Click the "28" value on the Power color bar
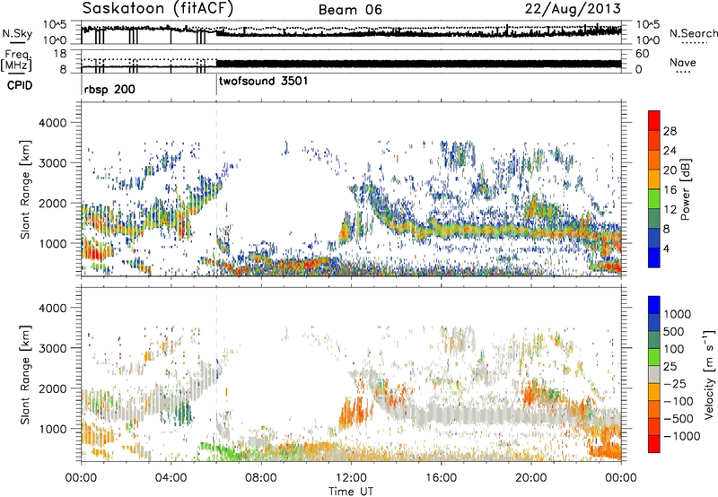The image size is (718, 497). pyautogui.click(x=670, y=131)
